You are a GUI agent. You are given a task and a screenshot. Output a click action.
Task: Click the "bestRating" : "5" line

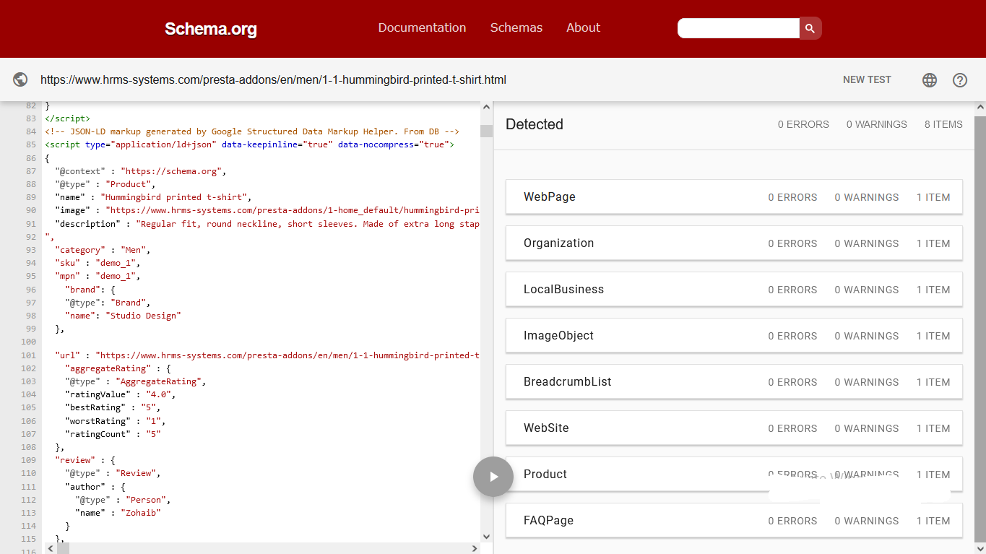coord(113,407)
